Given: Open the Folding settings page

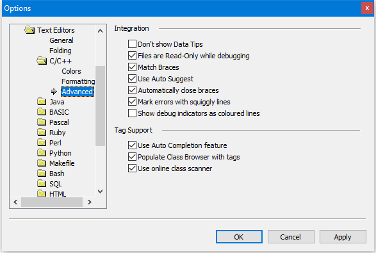Looking at the screenshot, I should pos(60,51).
